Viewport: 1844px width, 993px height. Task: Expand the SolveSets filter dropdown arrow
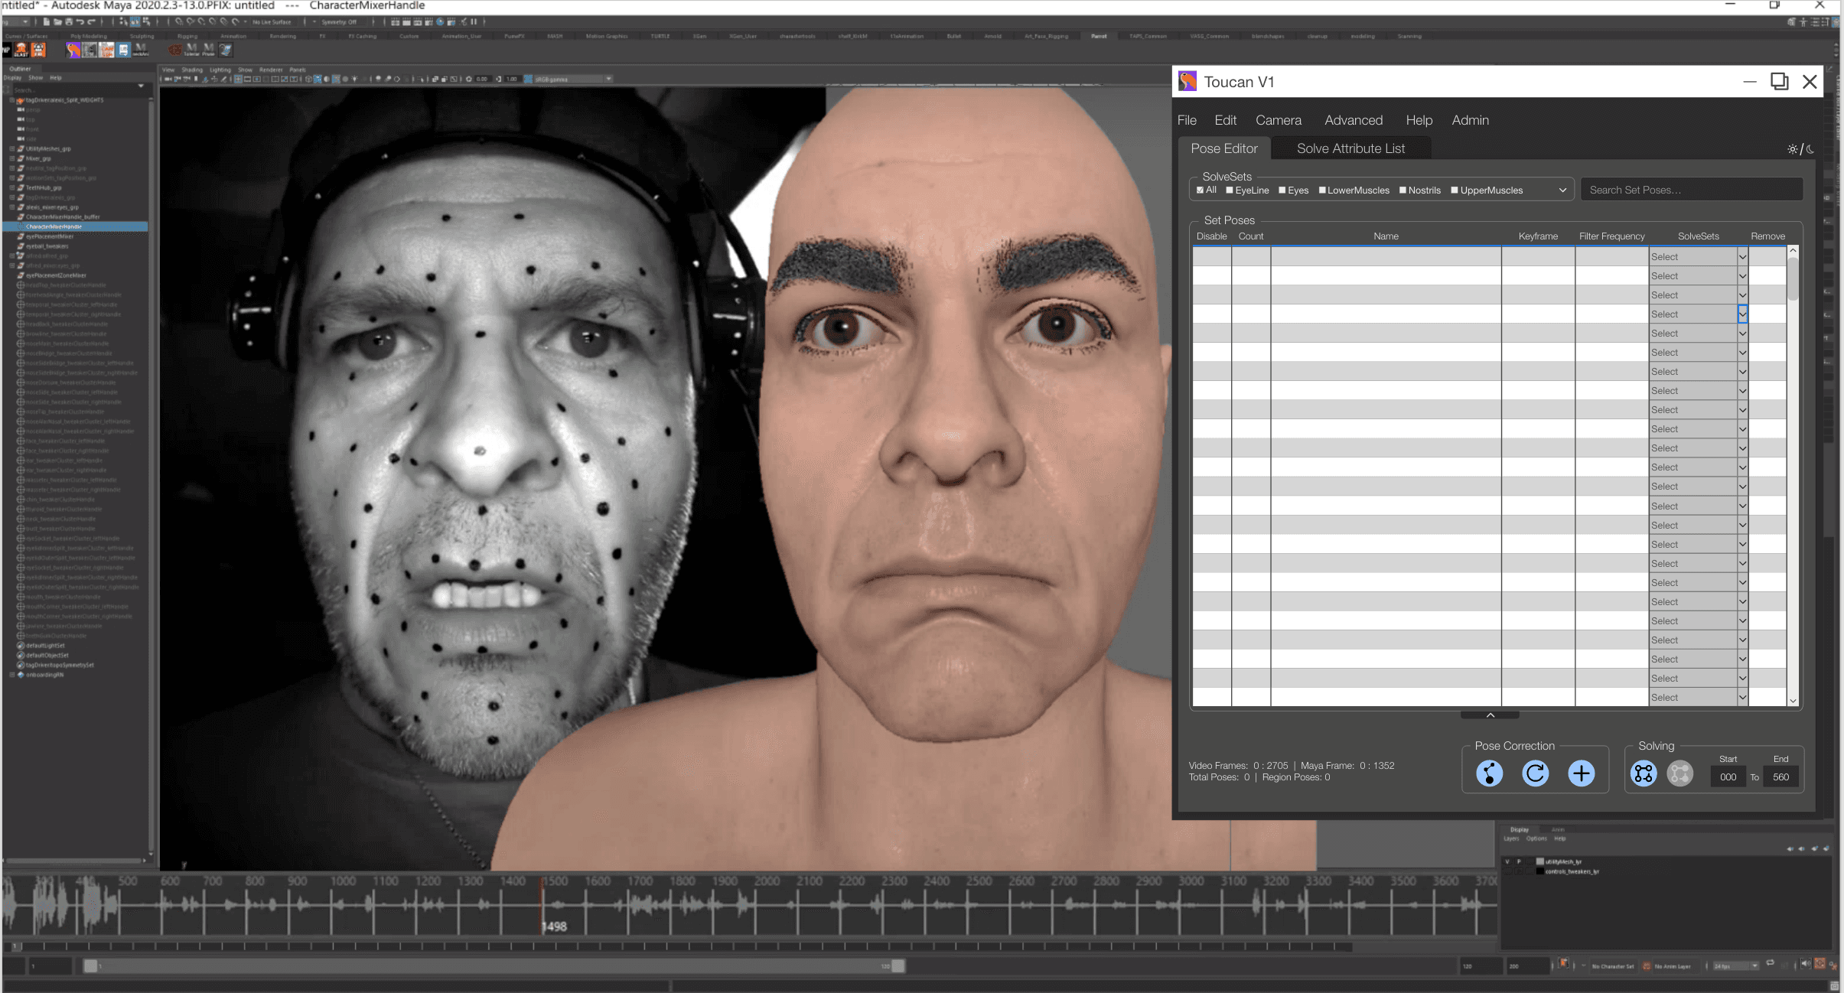click(x=1562, y=190)
